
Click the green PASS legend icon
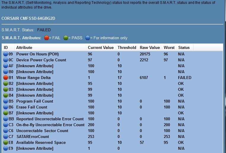tap(66, 38)
